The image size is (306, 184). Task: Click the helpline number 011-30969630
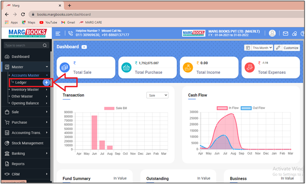(87, 35)
